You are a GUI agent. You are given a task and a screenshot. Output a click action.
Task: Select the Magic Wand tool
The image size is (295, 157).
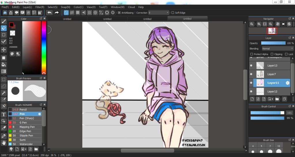pyautogui.click(x=3, y=93)
